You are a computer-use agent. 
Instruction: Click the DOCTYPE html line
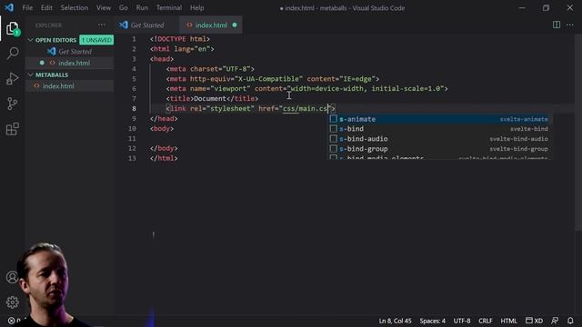[x=180, y=39]
